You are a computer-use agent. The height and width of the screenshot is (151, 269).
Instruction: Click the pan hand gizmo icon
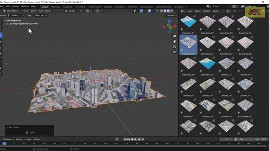click(x=174, y=42)
